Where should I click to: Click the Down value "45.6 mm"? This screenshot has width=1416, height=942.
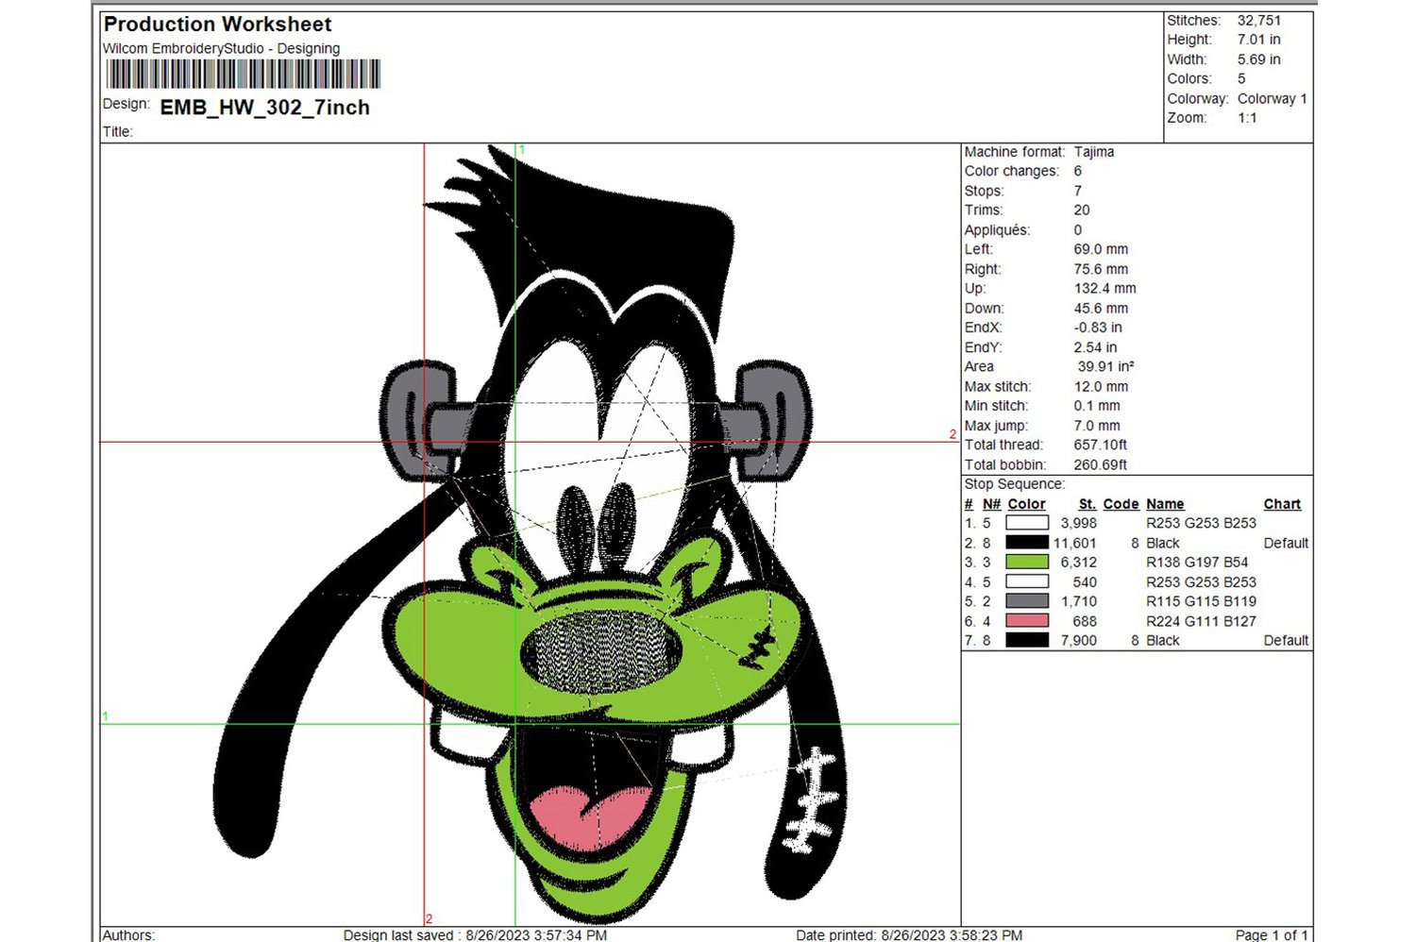pyautogui.click(x=1102, y=309)
